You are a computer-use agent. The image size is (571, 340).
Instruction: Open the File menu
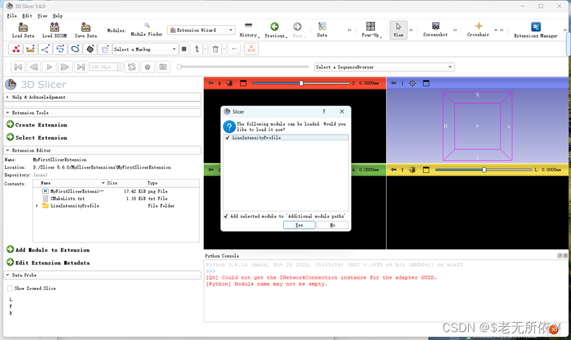(x=12, y=16)
